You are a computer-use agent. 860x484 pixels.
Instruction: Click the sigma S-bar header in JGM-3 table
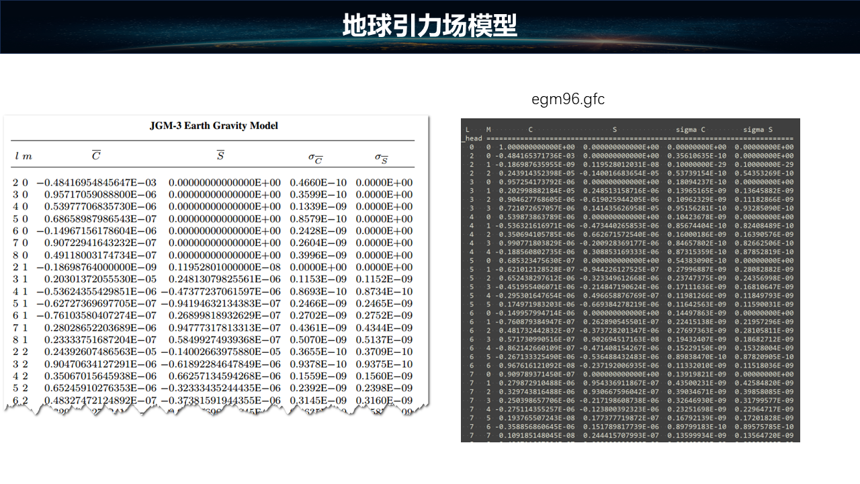pyautogui.click(x=382, y=157)
